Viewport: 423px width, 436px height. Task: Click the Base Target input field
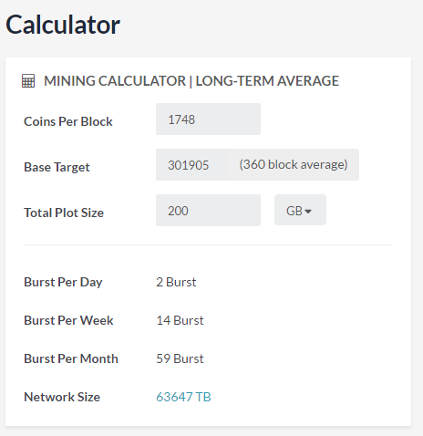(x=192, y=165)
